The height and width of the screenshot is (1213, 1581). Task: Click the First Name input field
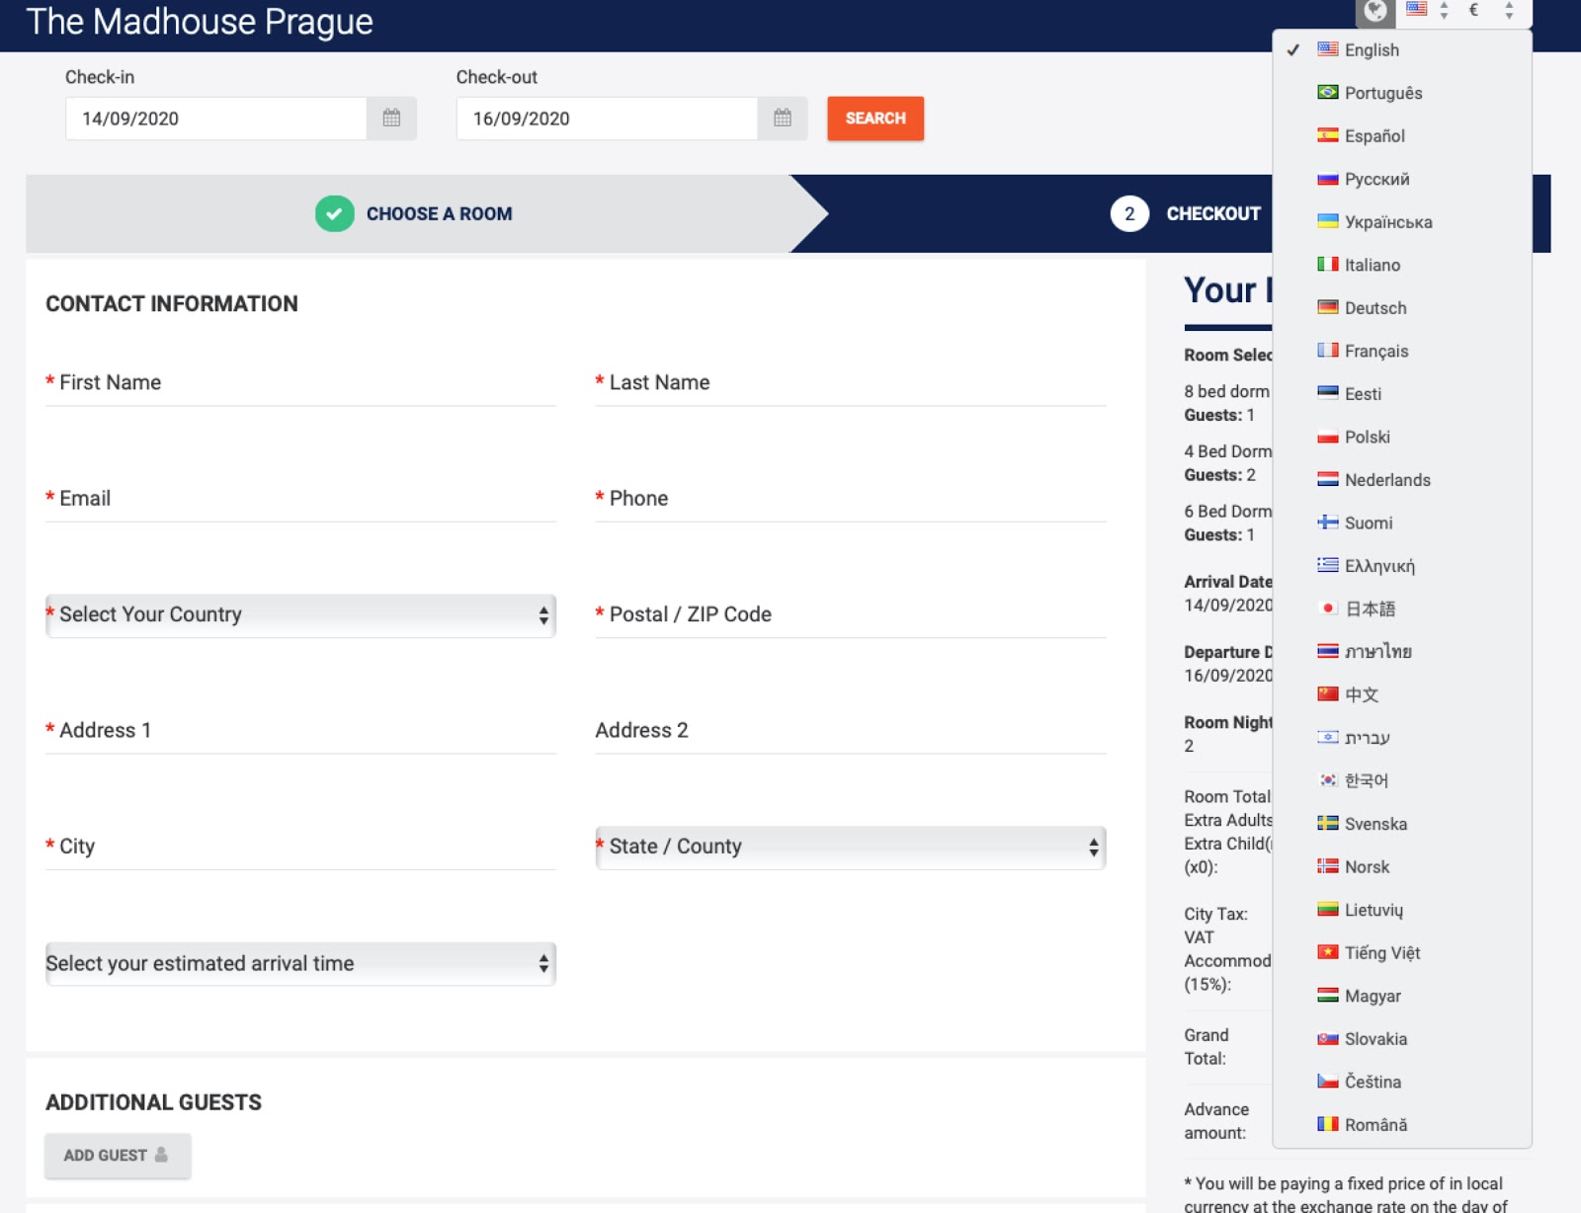(x=300, y=384)
